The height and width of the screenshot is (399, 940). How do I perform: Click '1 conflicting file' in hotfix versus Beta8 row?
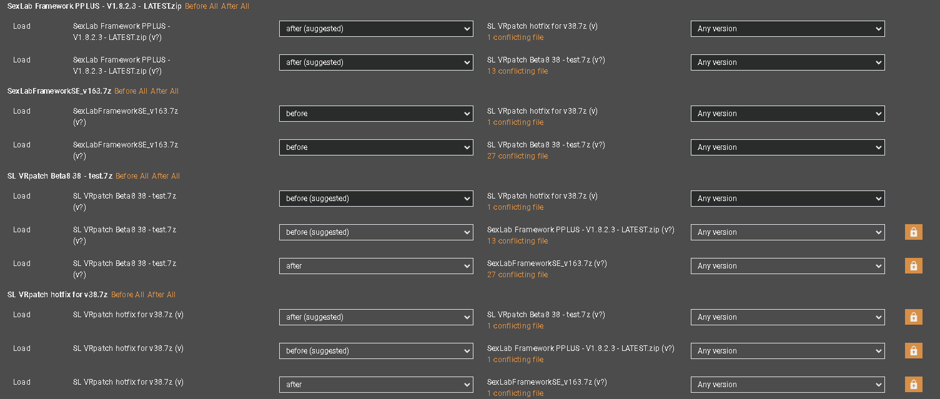click(515, 326)
